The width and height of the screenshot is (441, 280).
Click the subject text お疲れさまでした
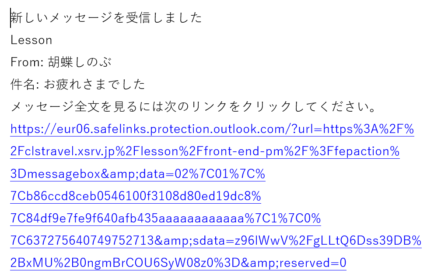pyautogui.click(x=94, y=84)
